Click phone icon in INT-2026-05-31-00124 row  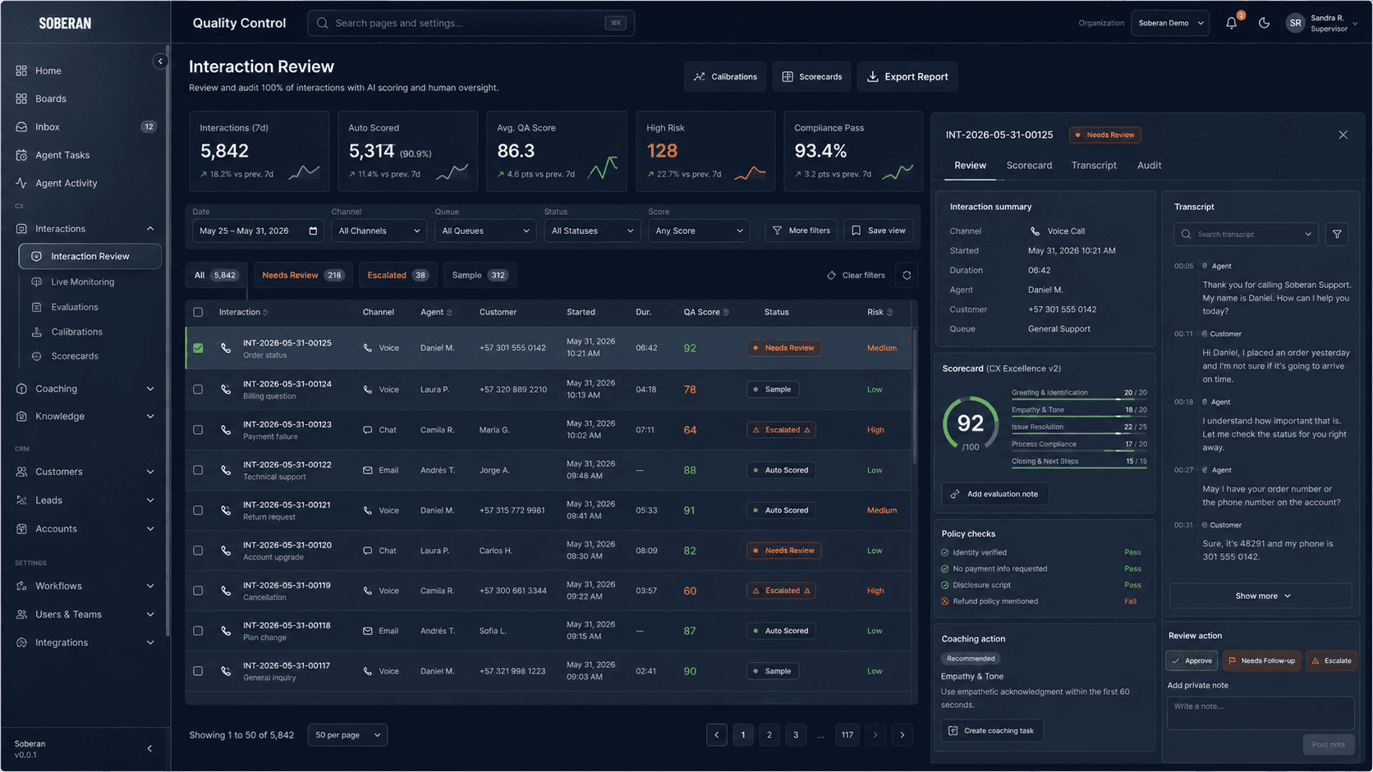click(x=226, y=389)
